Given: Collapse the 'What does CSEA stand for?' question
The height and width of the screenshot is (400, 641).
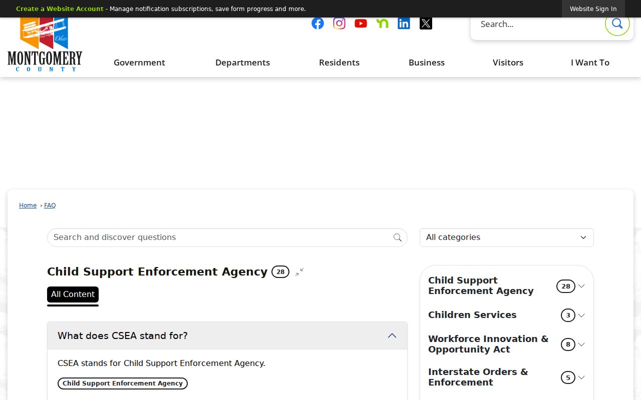Looking at the screenshot, I should pos(227,335).
